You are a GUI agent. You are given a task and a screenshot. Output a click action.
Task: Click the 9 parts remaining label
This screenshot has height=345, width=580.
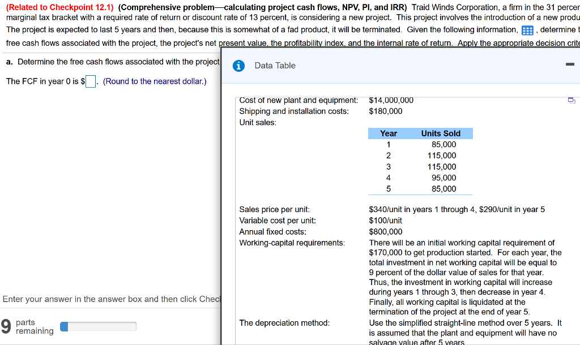pos(23,326)
